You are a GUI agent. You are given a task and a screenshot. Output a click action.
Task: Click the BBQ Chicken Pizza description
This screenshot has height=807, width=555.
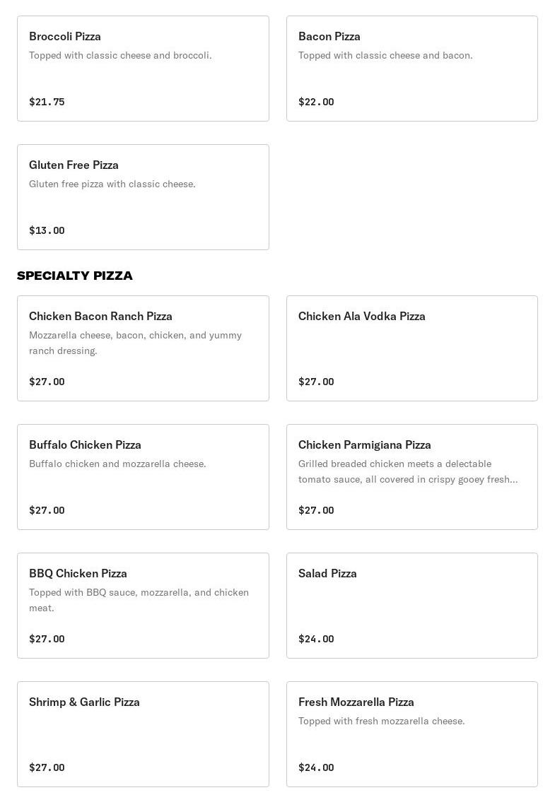tap(139, 600)
